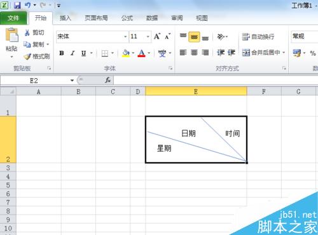The height and width of the screenshot is (235, 318).
Task: Click the Redo arrow icon
Action: pyautogui.click(x=43, y=5)
